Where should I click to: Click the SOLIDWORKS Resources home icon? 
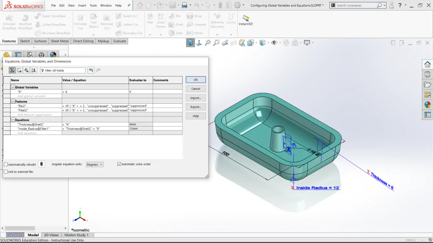coord(428,65)
